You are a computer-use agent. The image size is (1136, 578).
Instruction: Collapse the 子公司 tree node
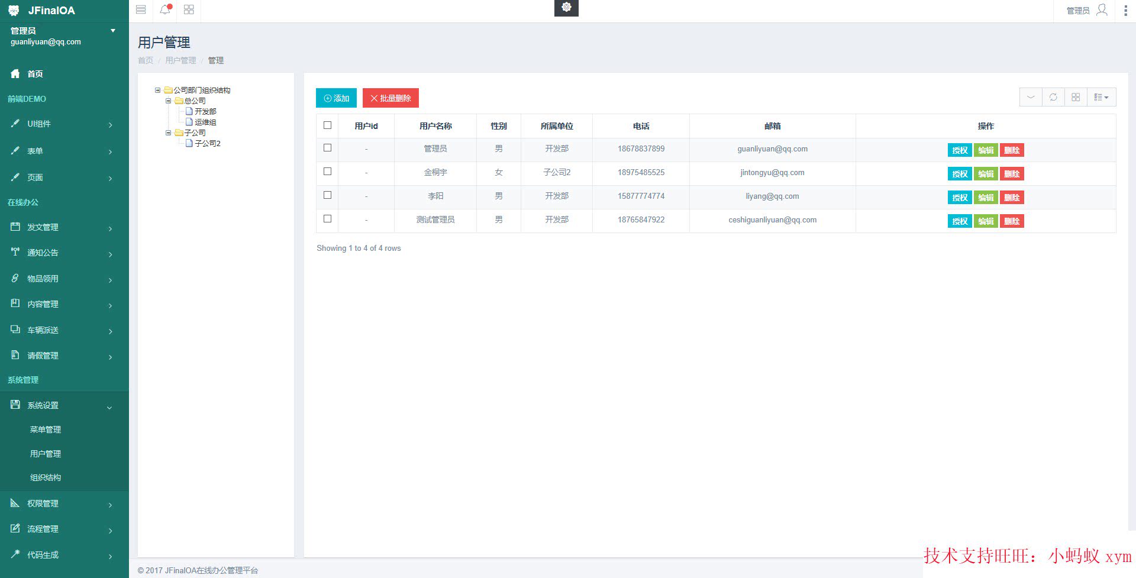click(x=168, y=133)
